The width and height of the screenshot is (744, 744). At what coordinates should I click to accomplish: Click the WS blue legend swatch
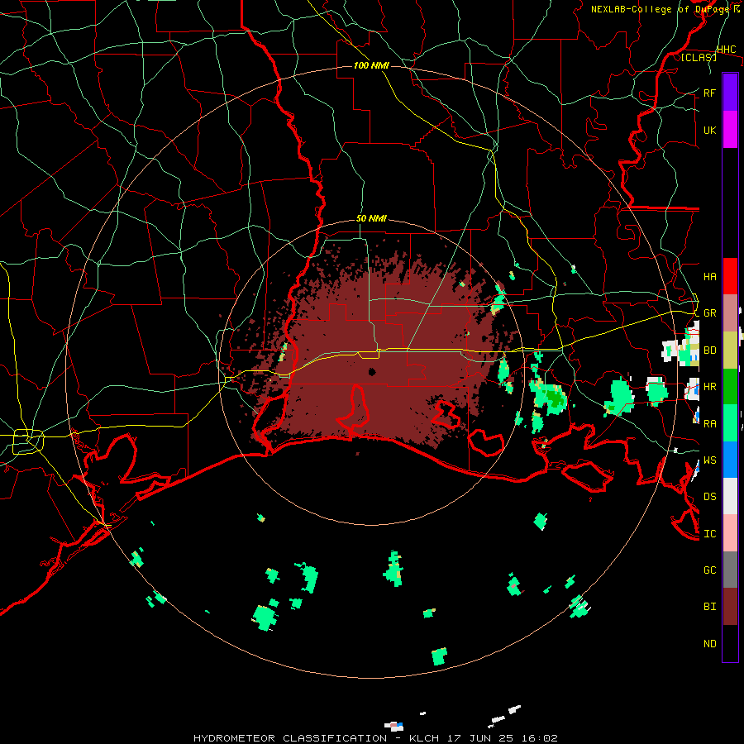[x=730, y=460]
